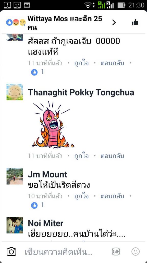Expand reactions list with the chevron arrow

114,22
